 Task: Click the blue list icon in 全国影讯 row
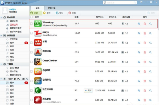click(x=139, y=81)
